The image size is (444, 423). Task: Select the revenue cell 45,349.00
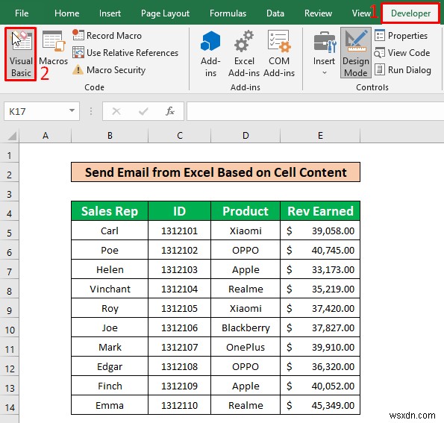320,405
